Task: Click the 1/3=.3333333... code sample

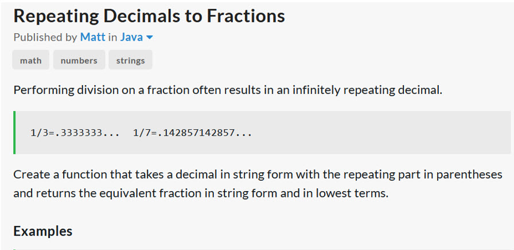Action: point(75,133)
